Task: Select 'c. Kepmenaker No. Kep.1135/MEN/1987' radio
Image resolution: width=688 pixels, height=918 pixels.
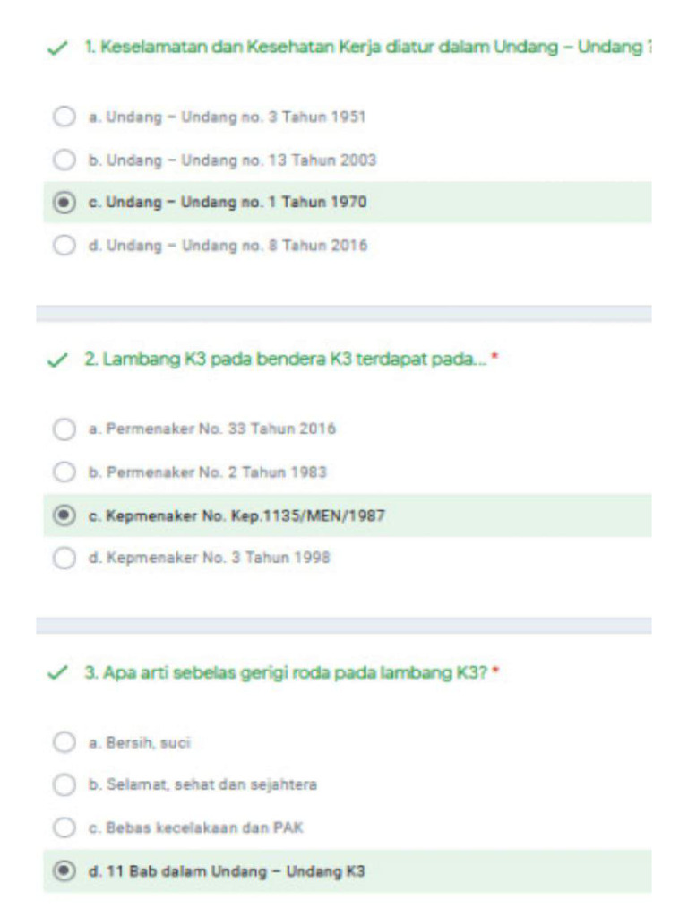Action: pyautogui.click(x=64, y=515)
